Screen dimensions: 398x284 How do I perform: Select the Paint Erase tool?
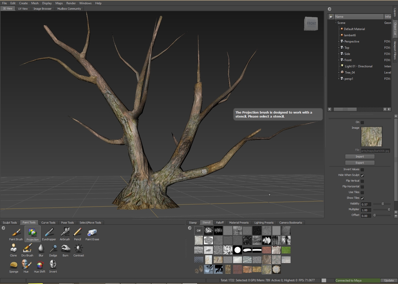click(x=92, y=234)
